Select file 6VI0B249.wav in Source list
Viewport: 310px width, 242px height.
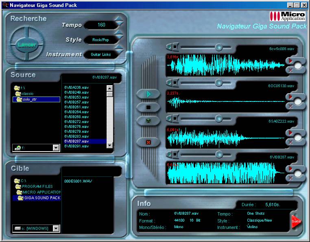[x=76, y=92]
